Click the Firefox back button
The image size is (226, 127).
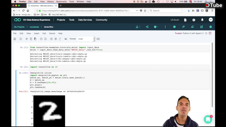pos(14,11)
